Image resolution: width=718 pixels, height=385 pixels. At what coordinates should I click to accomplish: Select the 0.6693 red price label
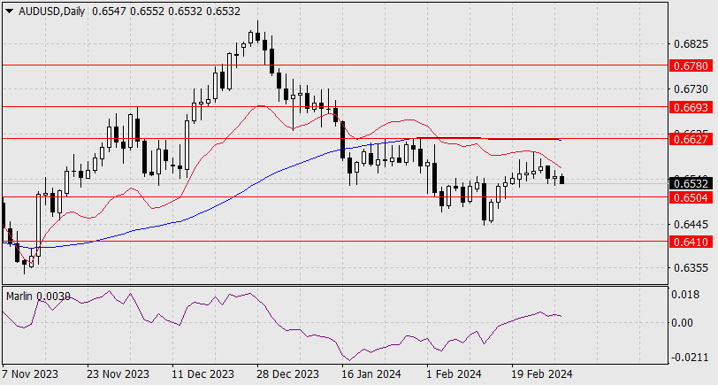tap(691, 107)
